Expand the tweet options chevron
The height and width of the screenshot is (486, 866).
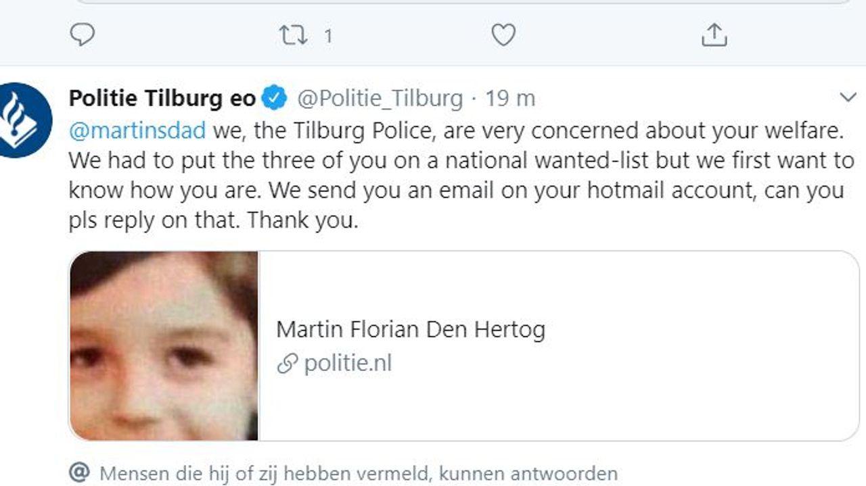848,98
